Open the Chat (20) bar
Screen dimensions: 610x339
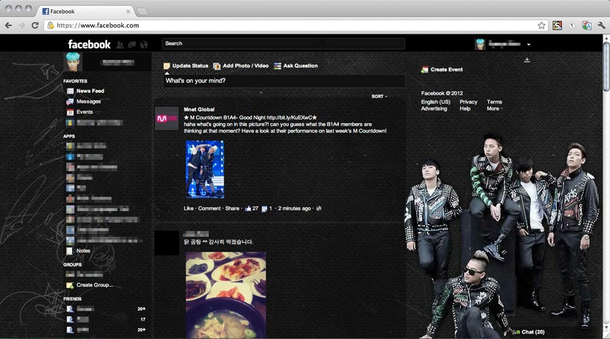pos(530,332)
